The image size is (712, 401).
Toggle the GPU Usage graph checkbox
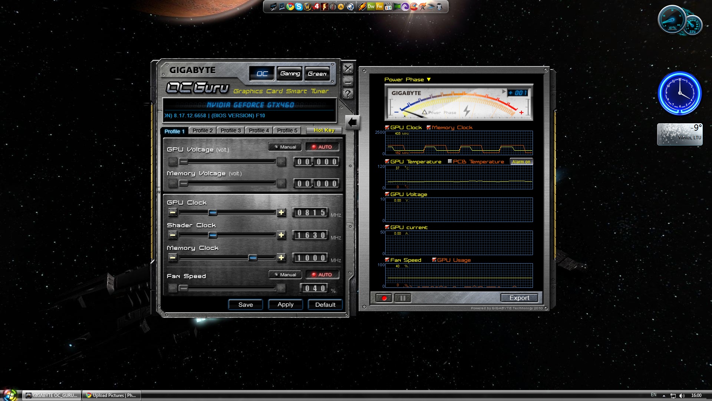click(434, 260)
